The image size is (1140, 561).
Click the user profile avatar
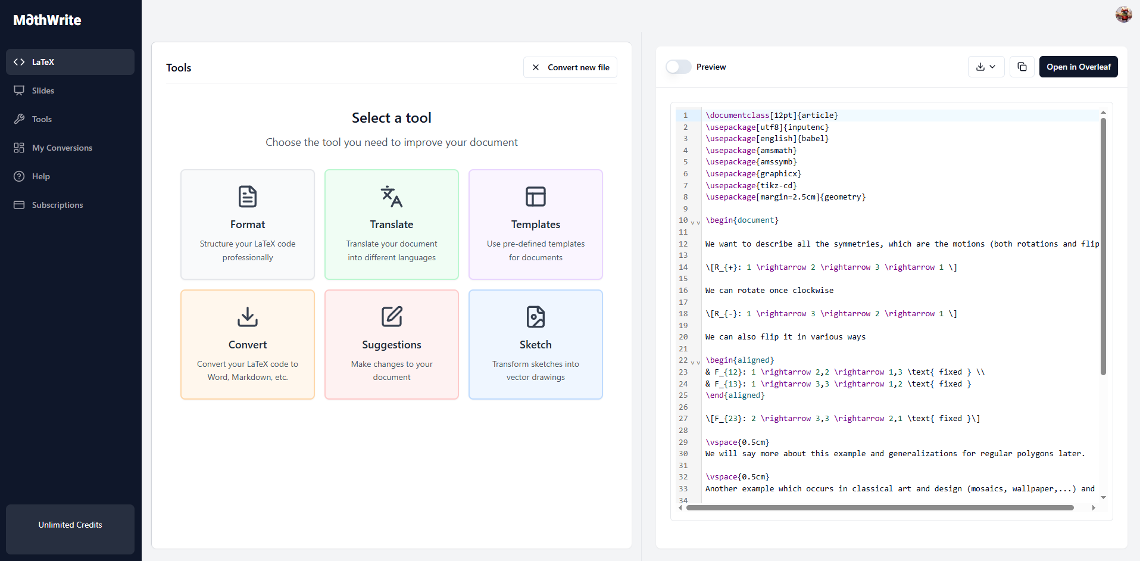click(1123, 14)
